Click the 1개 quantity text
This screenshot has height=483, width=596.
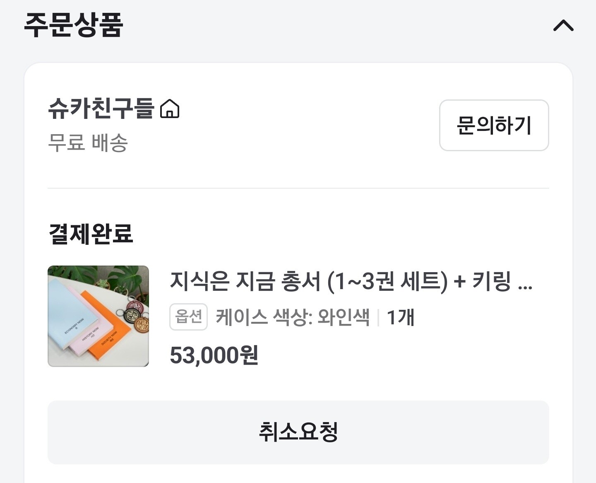(400, 317)
